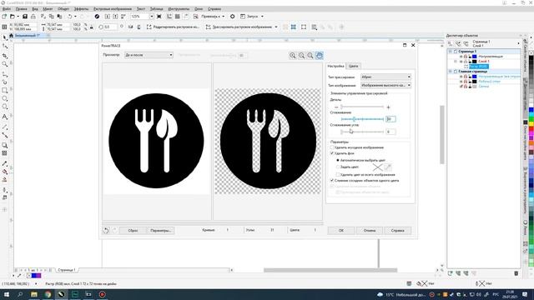Viewport: 534px width, 300px height.
Task: Click the Сглаживание угла slider track
Action: coord(362,132)
